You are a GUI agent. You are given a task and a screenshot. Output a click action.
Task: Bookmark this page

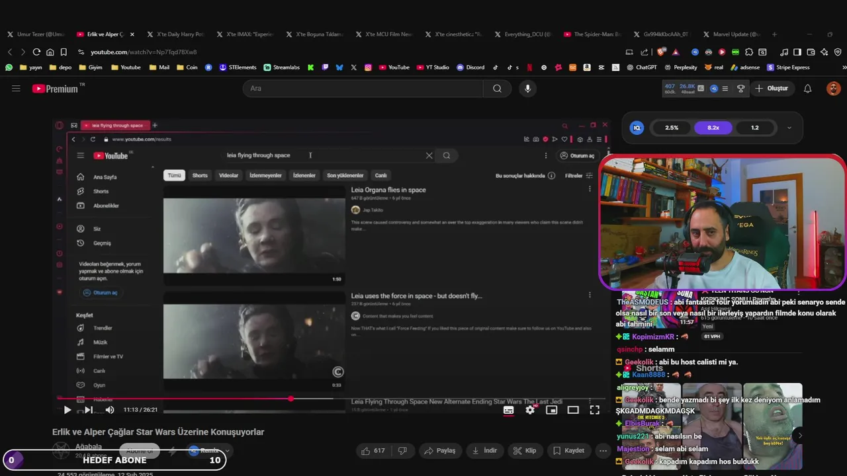(x=64, y=52)
